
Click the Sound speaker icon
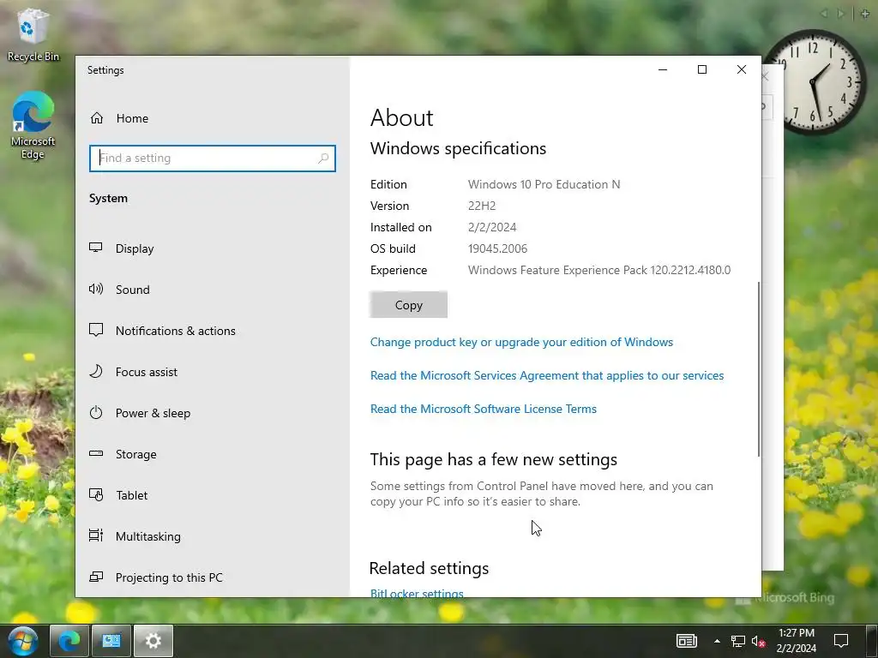(96, 289)
